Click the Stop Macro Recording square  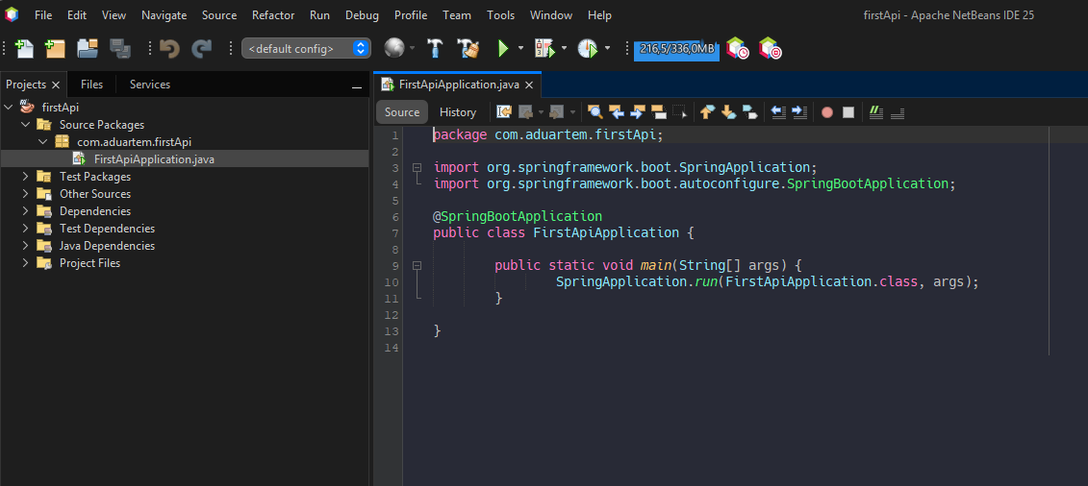(848, 112)
